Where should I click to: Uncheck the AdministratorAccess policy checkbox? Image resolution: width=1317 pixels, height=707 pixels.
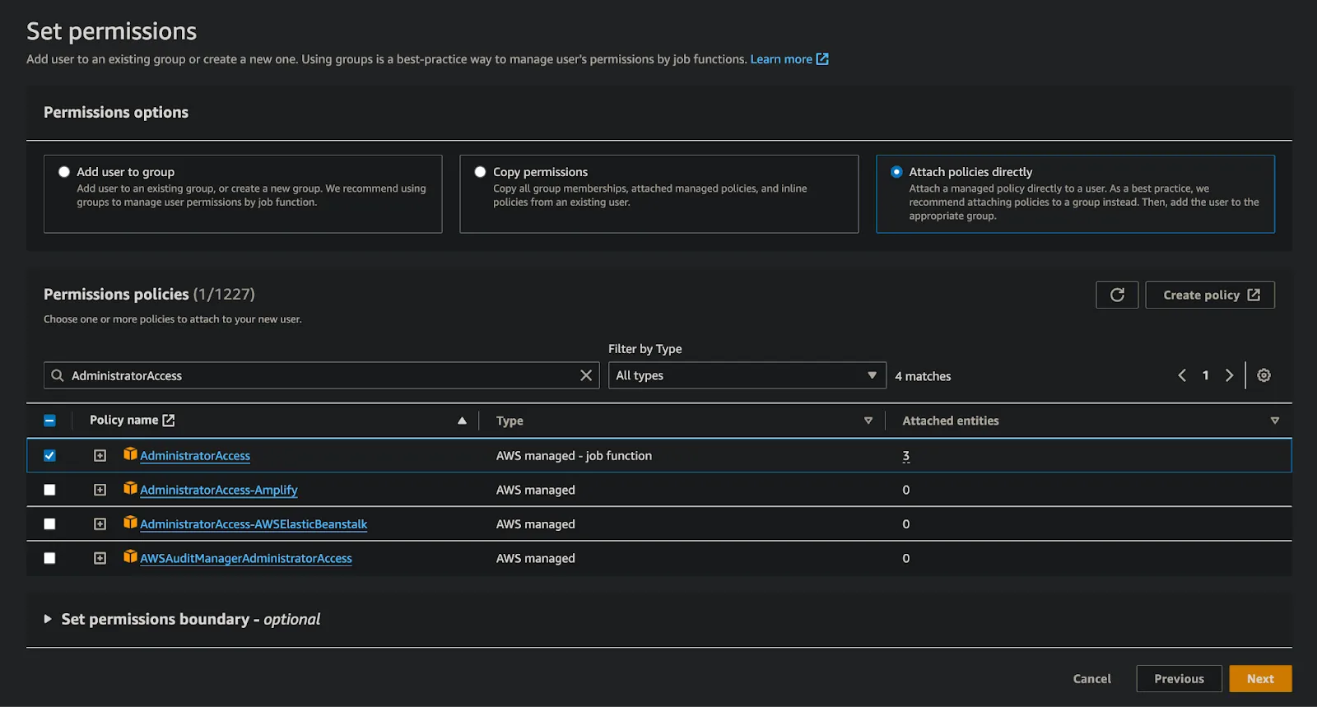[49, 455]
